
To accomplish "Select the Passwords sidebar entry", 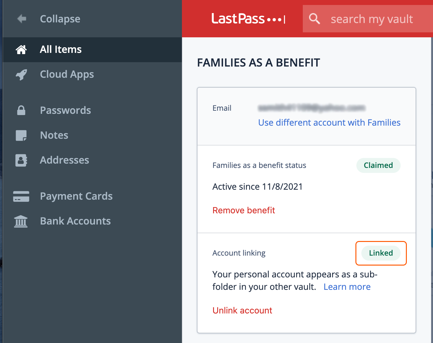I will pyautogui.click(x=65, y=110).
